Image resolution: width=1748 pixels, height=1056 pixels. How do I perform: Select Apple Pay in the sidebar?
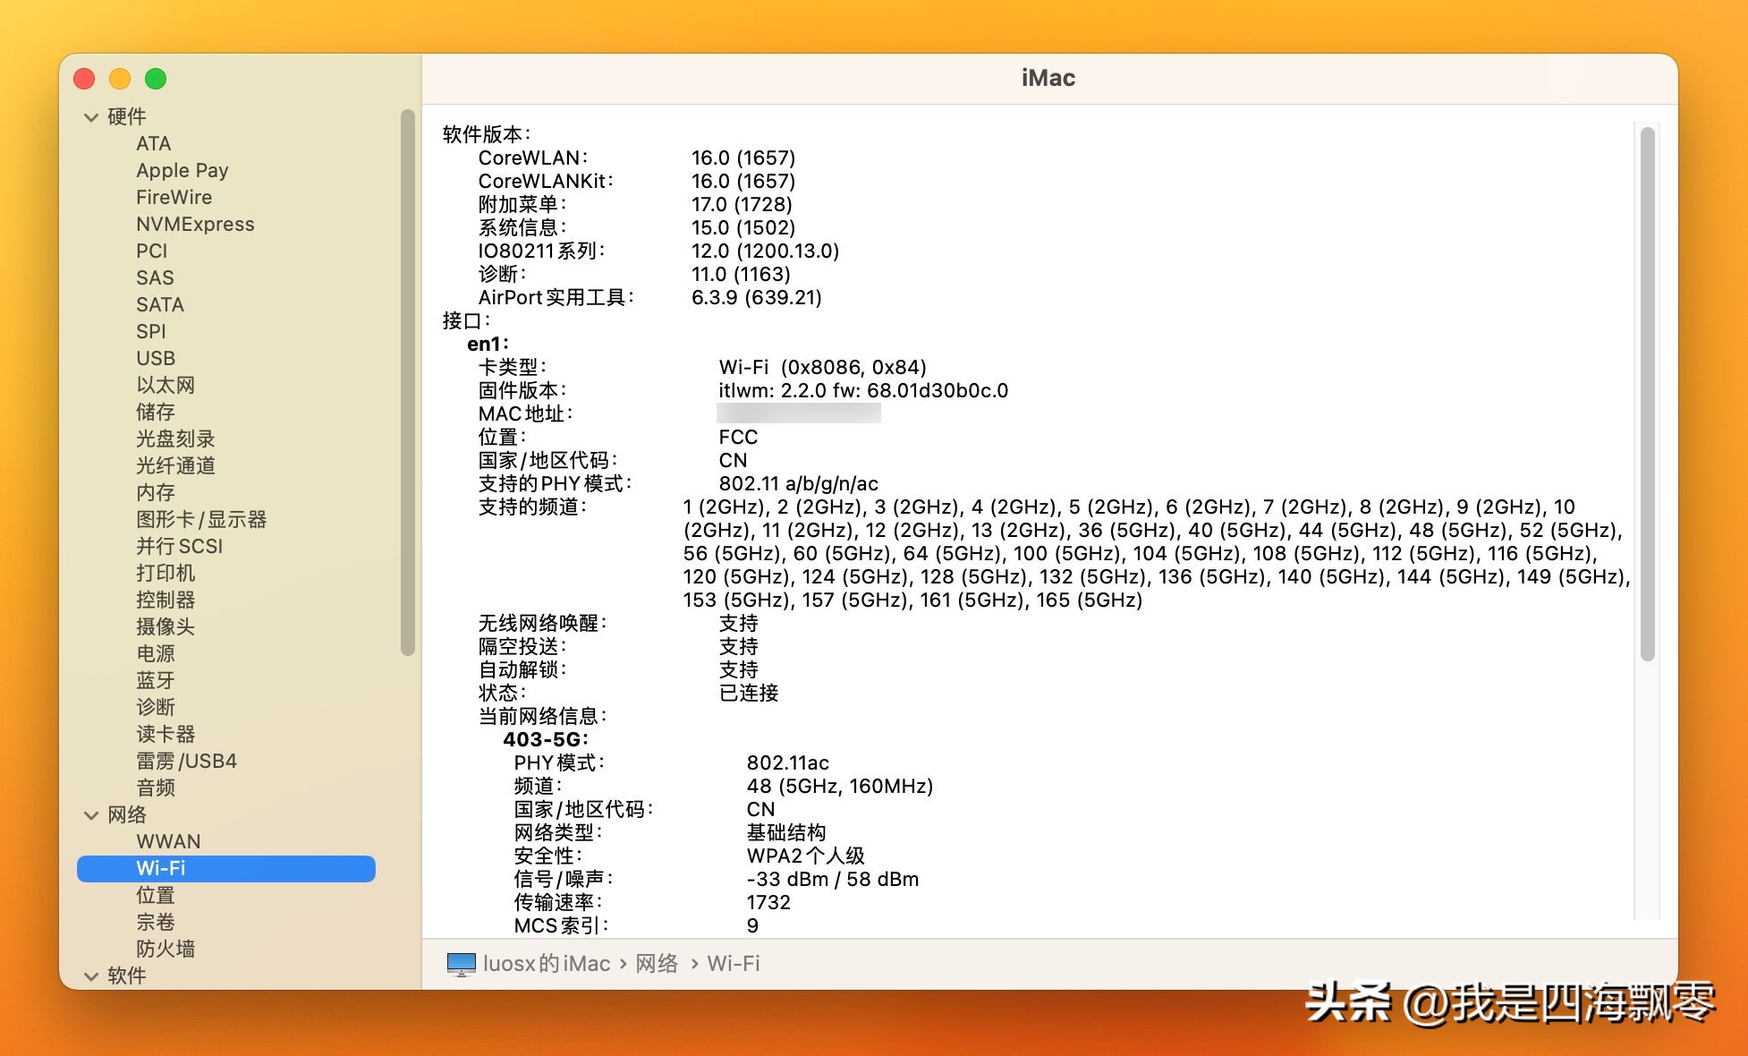[x=182, y=170]
